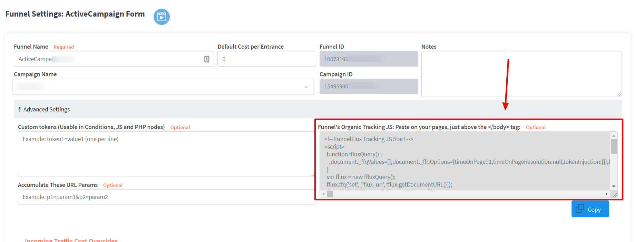Click the Funnel Name input field
The image size is (634, 242).
click(x=114, y=59)
